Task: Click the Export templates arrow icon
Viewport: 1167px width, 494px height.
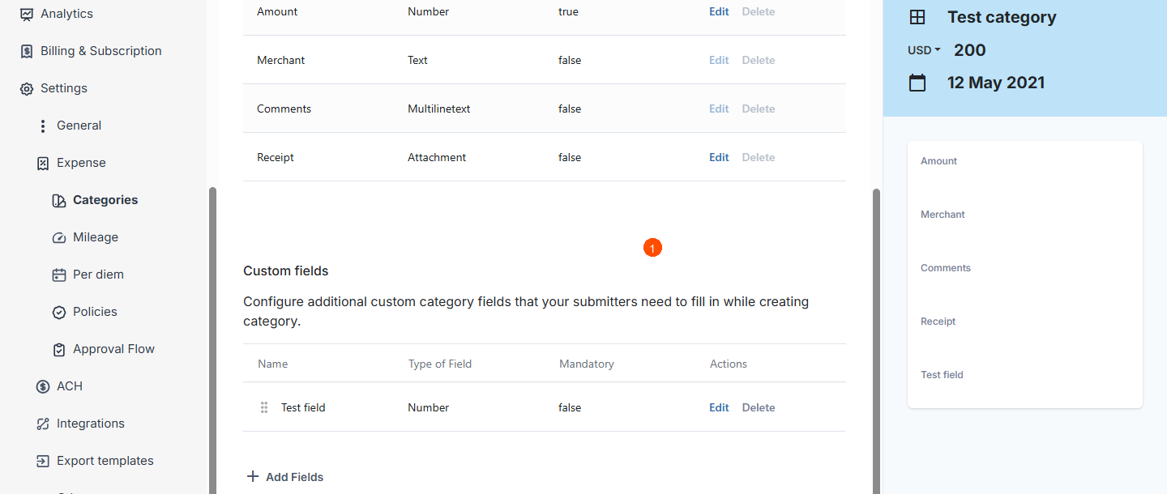Action: click(x=43, y=461)
